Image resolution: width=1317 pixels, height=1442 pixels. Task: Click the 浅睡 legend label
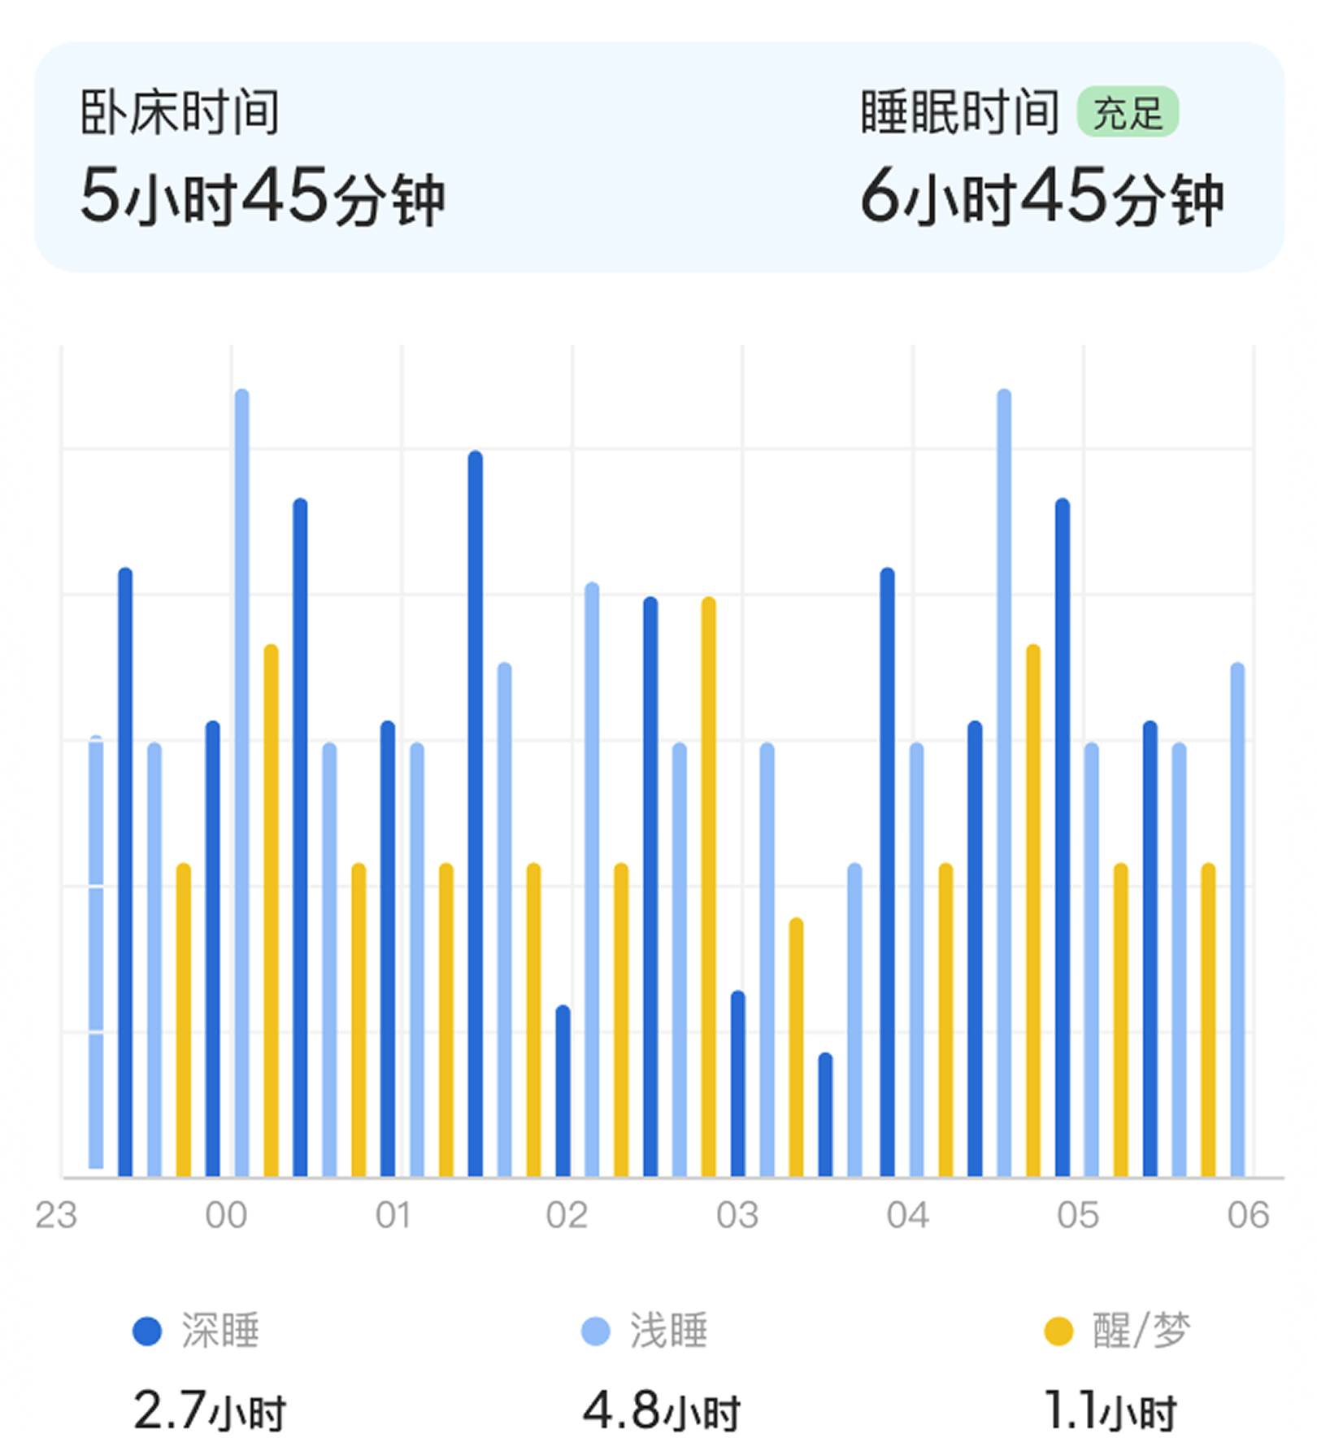[668, 1331]
